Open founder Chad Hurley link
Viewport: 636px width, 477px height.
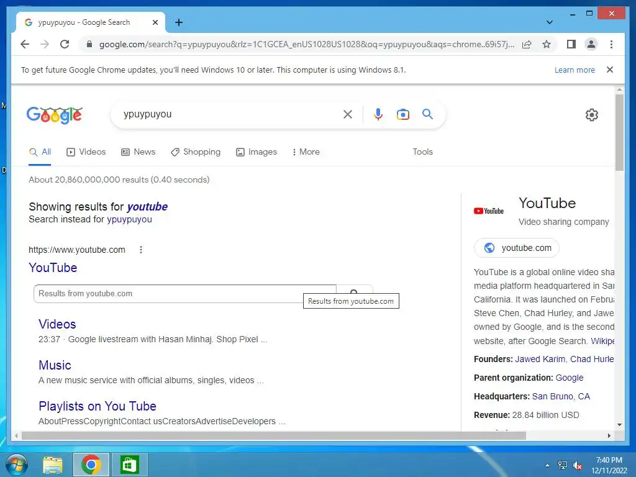pyautogui.click(x=592, y=360)
